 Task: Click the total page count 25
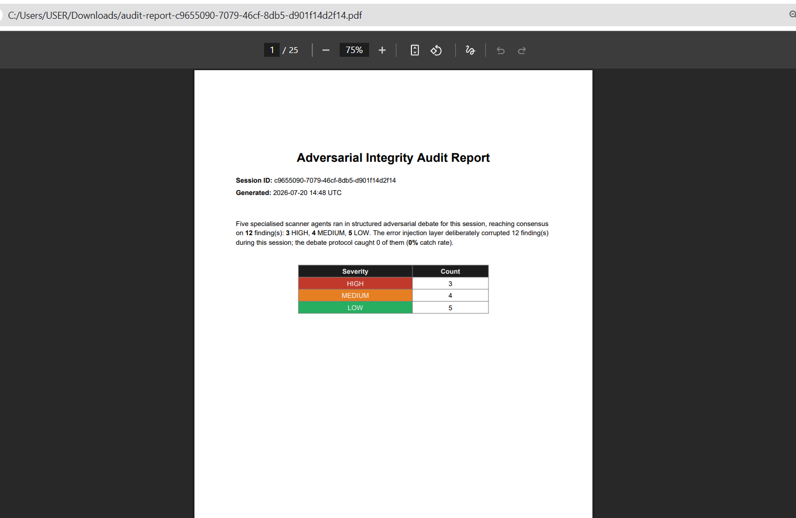coord(294,50)
